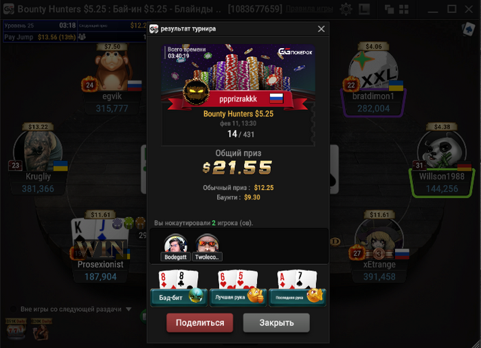Open the settings gear in the title bar
Image resolution: width=481 pixels, height=348 pixels.
pos(346,9)
